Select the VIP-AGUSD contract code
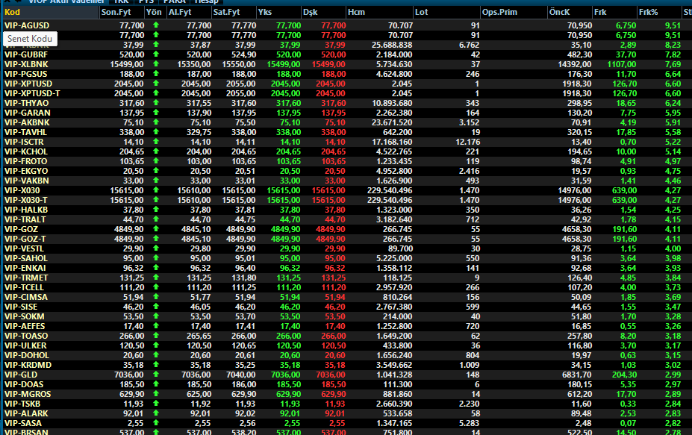 coord(27,25)
